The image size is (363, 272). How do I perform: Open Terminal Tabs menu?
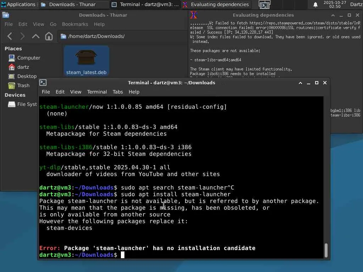pyautogui.click(x=118, y=92)
